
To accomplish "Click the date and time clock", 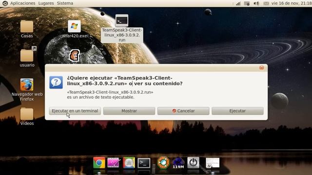I will point(292,3).
